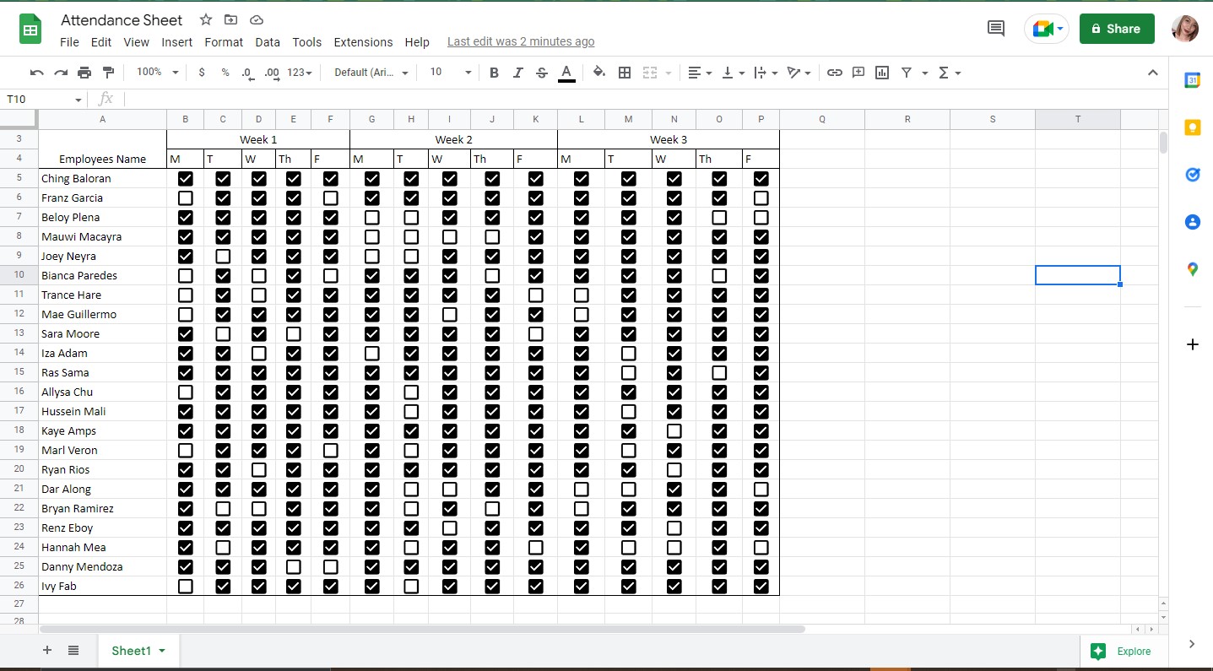Open the Last edit was 2 minutes ago link

pos(521,41)
